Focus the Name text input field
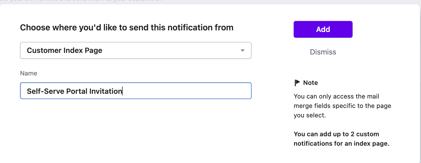 pos(136,91)
